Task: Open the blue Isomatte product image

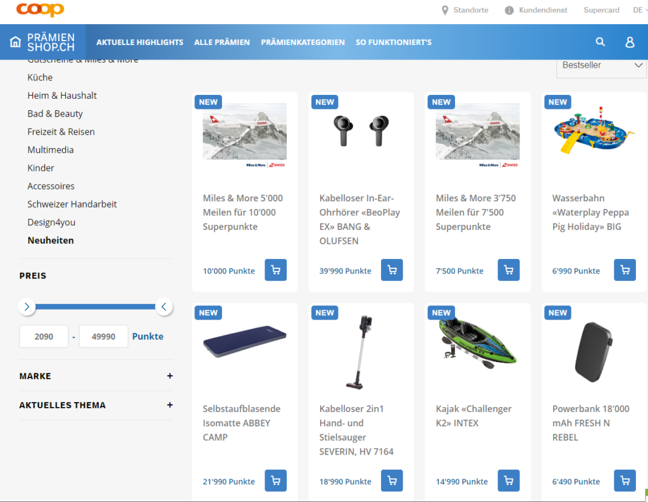Action: coord(245,342)
